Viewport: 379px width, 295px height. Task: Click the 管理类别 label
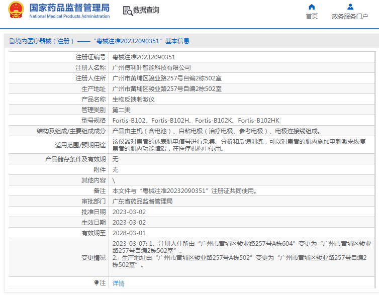coord(93,110)
